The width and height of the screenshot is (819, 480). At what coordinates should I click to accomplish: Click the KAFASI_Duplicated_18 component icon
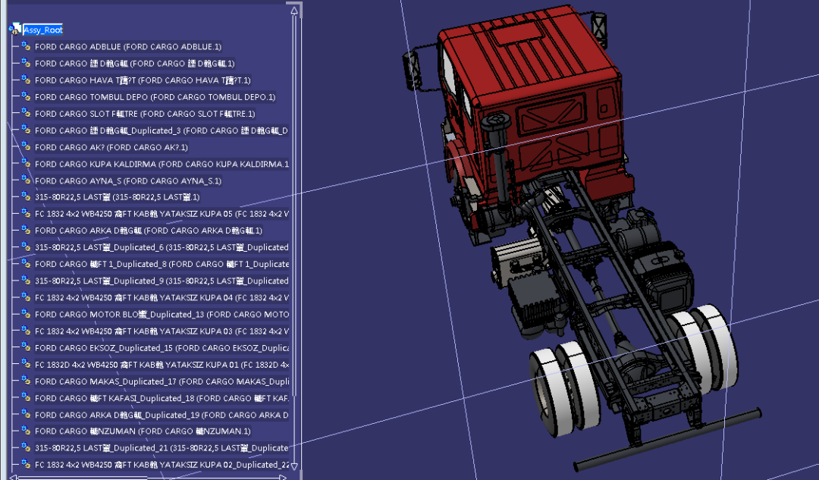click(26, 397)
